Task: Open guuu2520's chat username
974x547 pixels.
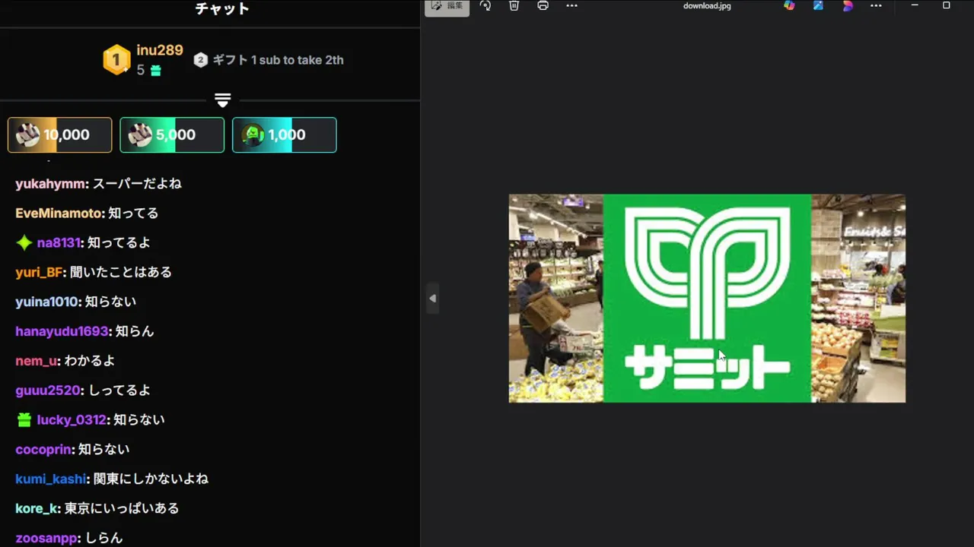Action: click(x=48, y=390)
